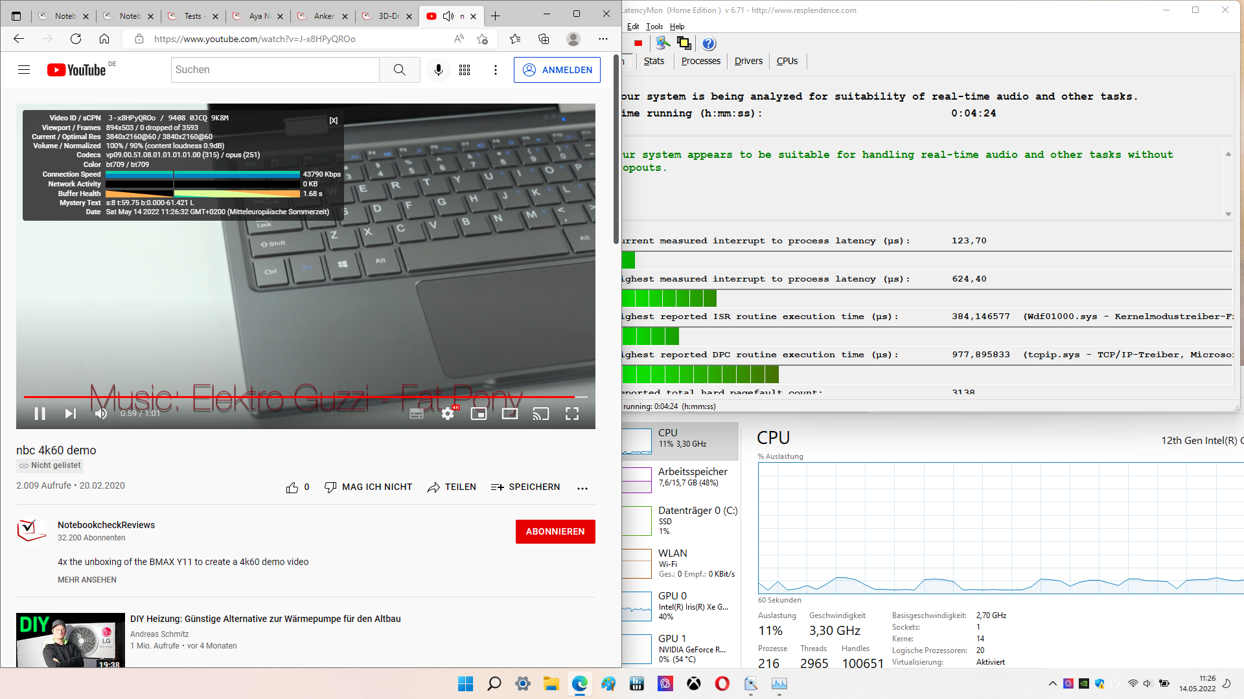Seek on the red video progress bar
Image resolution: width=1244 pixels, height=699 pixels.
[x=298, y=397]
